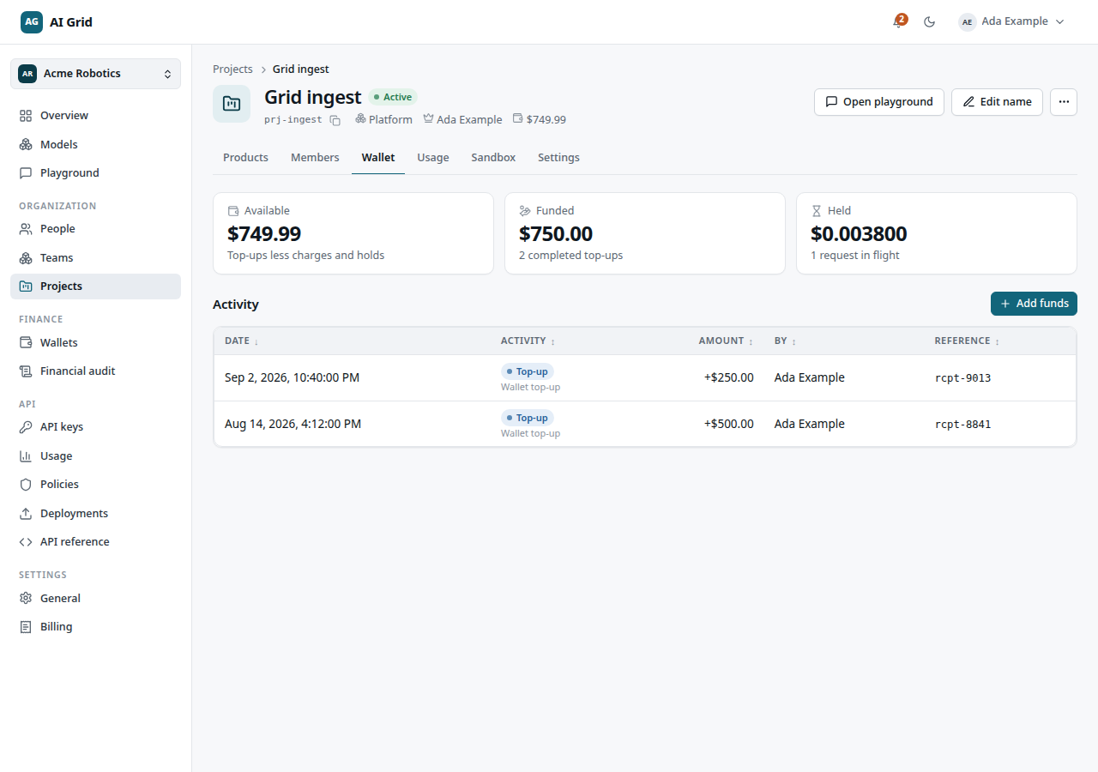This screenshot has width=1098, height=772.
Task: Click the Aug 14, 2026 date cell
Action: point(293,424)
